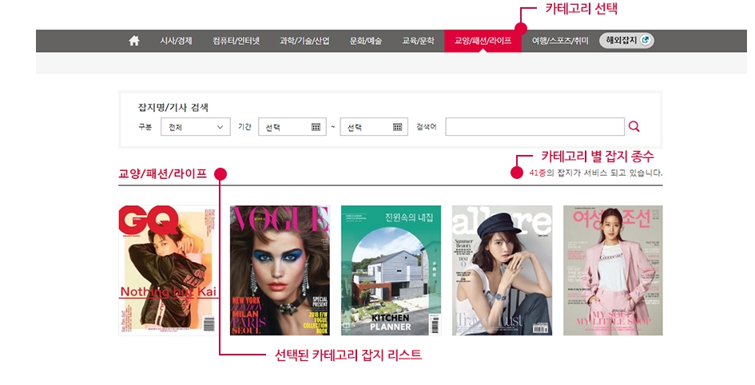Click the 41종 magazine count text

(538, 173)
